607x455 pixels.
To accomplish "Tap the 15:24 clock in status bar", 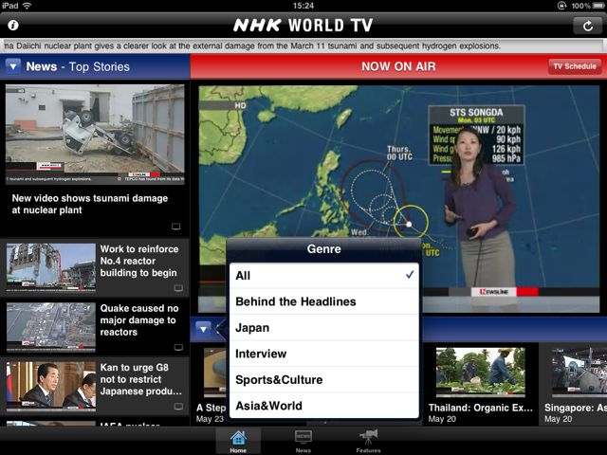I will (303, 6).
